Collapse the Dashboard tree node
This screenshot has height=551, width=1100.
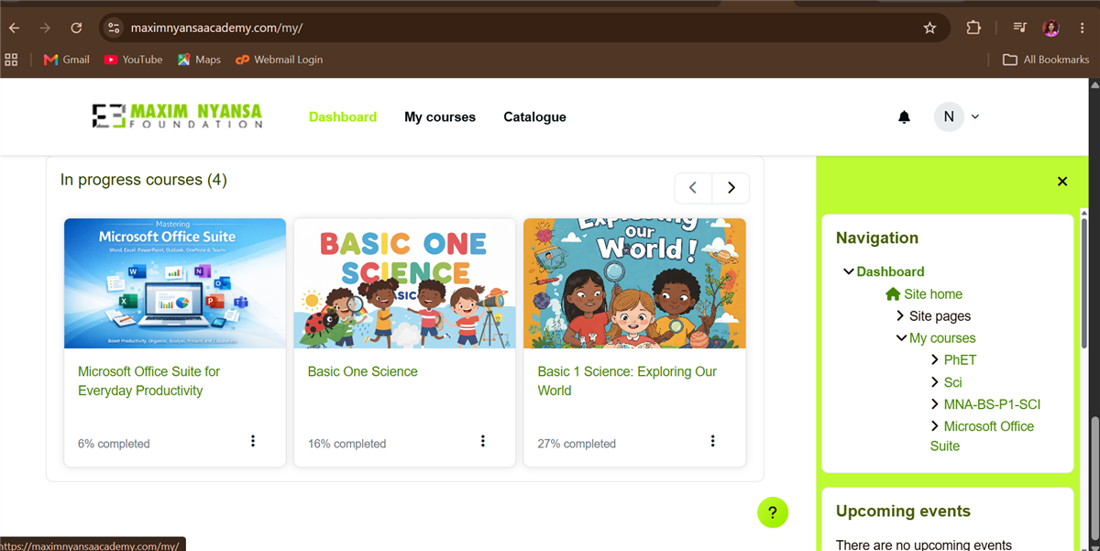click(x=848, y=271)
